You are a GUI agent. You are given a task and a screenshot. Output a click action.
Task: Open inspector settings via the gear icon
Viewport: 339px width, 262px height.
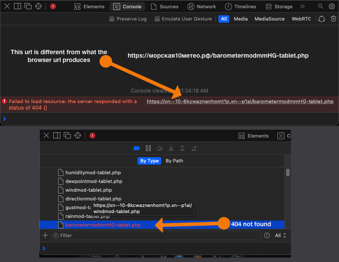click(x=332, y=6)
